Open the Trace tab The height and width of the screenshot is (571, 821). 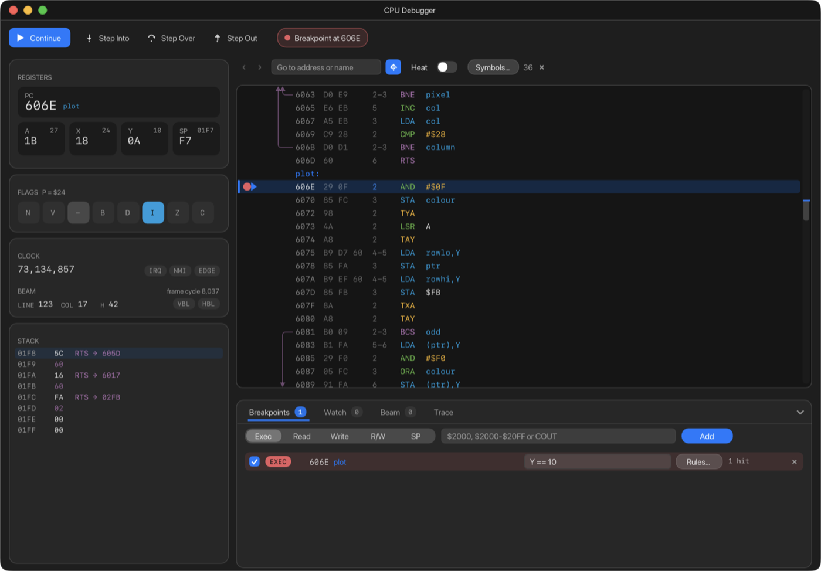[x=443, y=412]
